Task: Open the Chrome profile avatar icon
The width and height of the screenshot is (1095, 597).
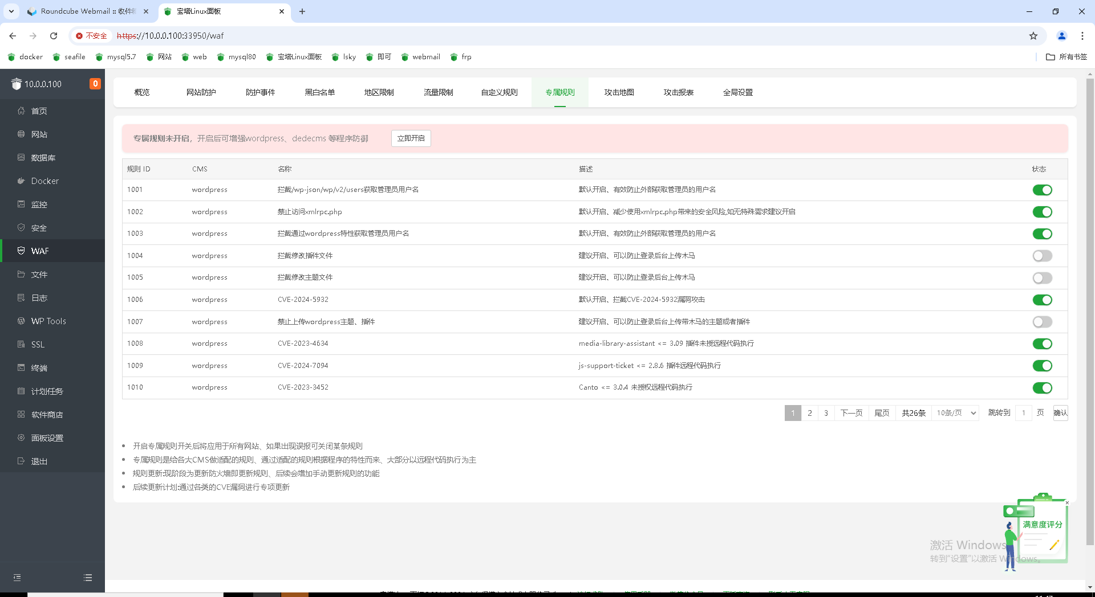Action: click(x=1062, y=36)
